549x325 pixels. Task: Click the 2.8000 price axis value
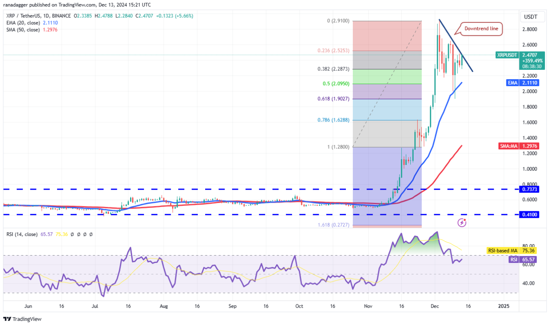530,30
